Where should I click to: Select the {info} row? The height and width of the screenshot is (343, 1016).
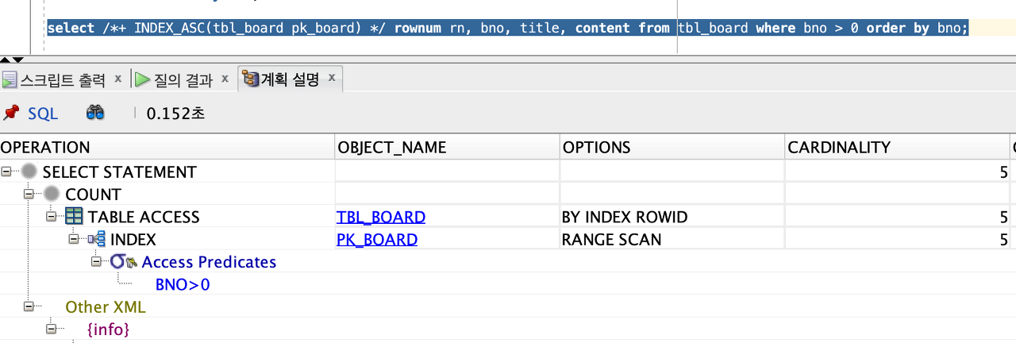[508, 328]
